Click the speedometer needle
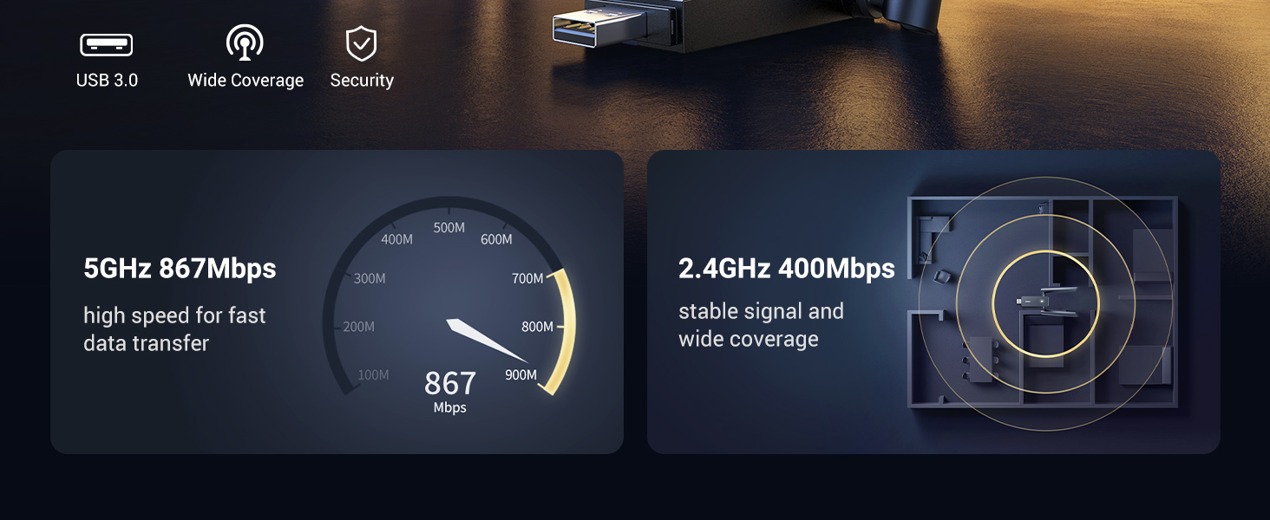 coord(488,341)
